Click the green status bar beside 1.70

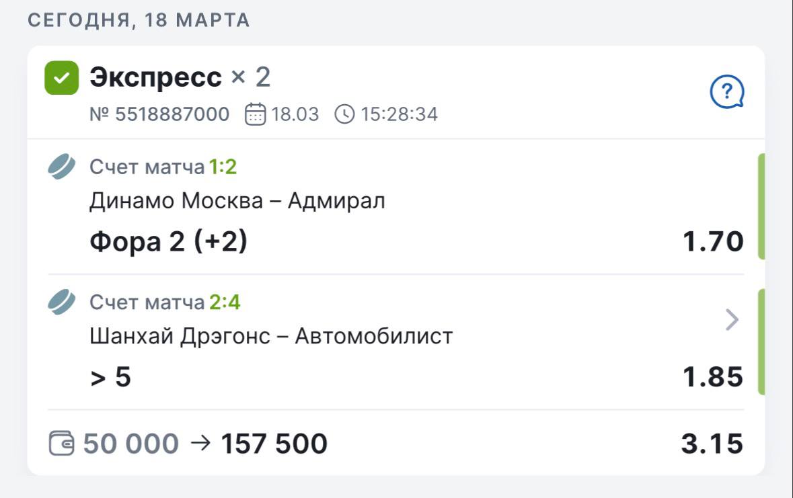click(x=761, y=206)
